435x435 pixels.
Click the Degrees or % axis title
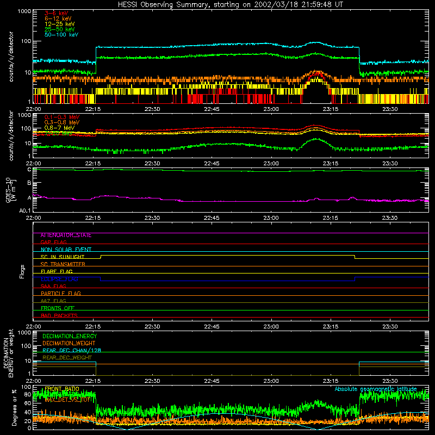pyautogui.click(x=14, y=407)
